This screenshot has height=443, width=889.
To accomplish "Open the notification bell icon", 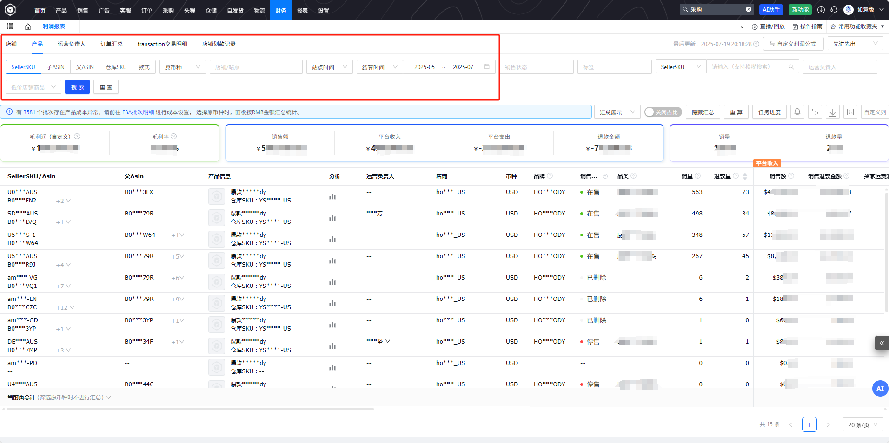I will (x=797, y=111).
